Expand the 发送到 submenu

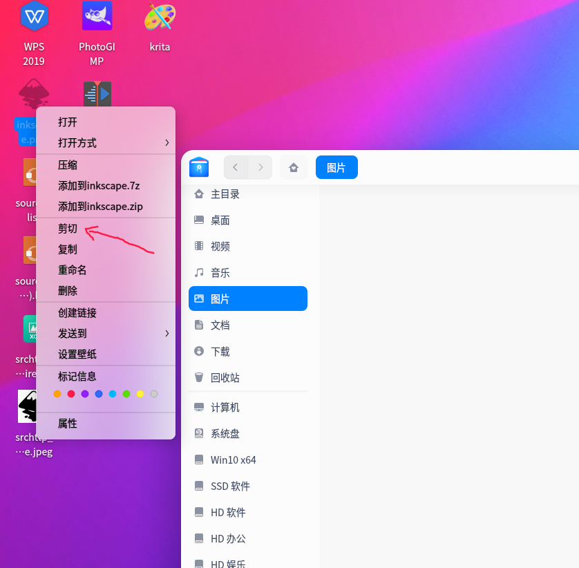[106, 334]
